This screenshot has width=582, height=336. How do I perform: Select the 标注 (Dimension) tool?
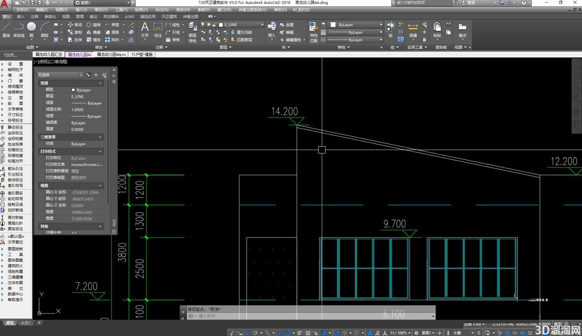[158, 30]
